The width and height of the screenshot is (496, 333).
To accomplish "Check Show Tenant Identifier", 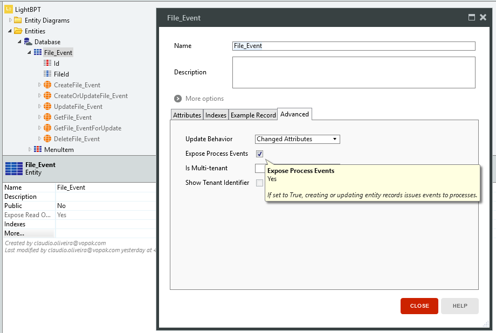I will (x=259, y=183).
